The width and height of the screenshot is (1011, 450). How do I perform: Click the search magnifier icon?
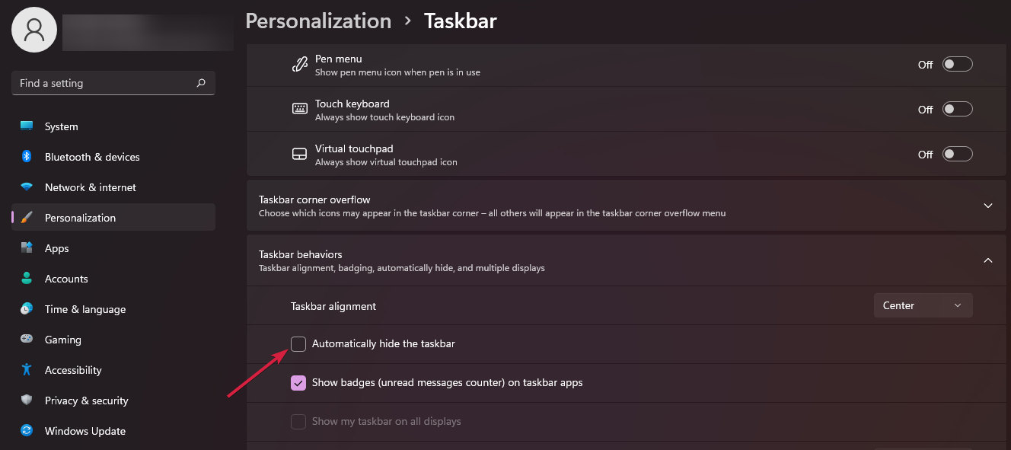click(x=201, y=83)
